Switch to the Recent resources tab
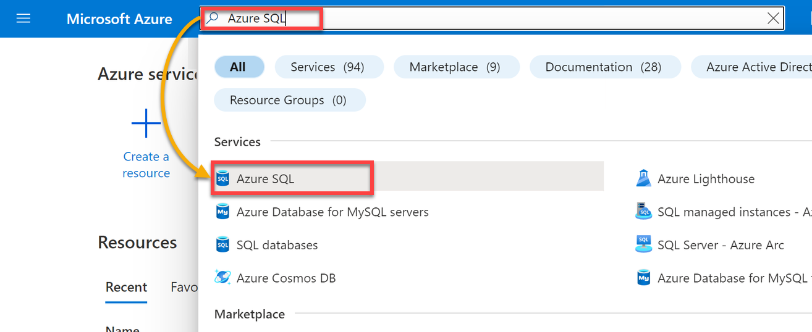The width and height of the screenshot is (812, 332). pyautogui.click(x=126, y=287)
